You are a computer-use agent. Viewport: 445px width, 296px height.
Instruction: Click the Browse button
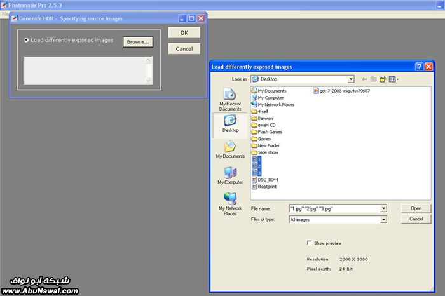click(137, 42)
